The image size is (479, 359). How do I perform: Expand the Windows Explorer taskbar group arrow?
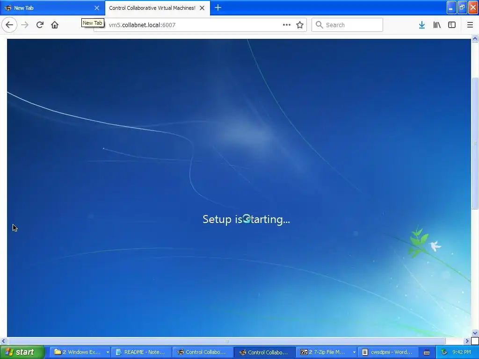pos(108,352)
